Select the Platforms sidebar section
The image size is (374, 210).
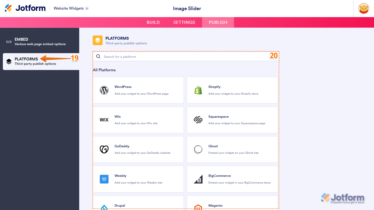pos(41,61)
